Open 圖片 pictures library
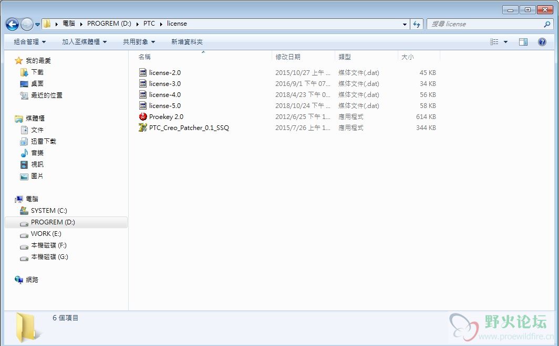Screen dimensions: 559x346 tap(37, 176)
